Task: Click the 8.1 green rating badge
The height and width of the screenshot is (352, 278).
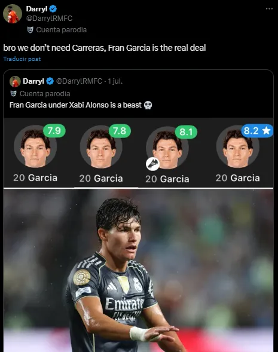Action: (186, 132)
